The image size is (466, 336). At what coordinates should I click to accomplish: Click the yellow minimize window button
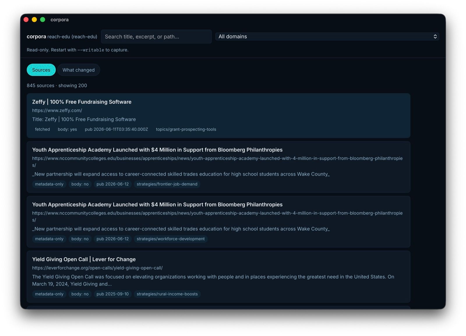[34, 20]
